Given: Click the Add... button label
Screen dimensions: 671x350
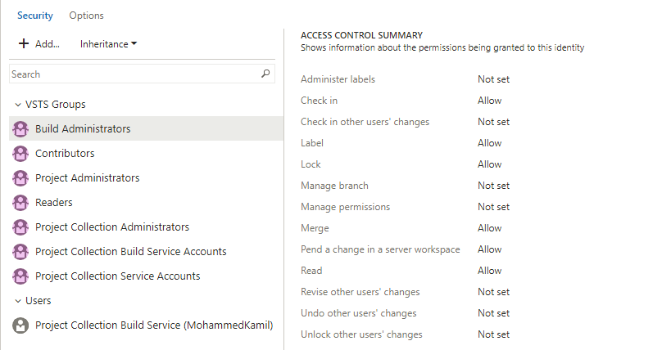Looking at the screenshot, I should 48,44.
